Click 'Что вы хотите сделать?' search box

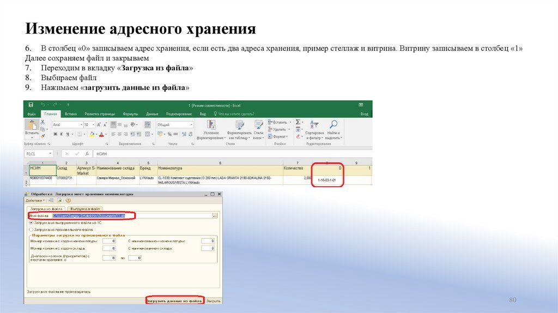(x=234, y=115)
